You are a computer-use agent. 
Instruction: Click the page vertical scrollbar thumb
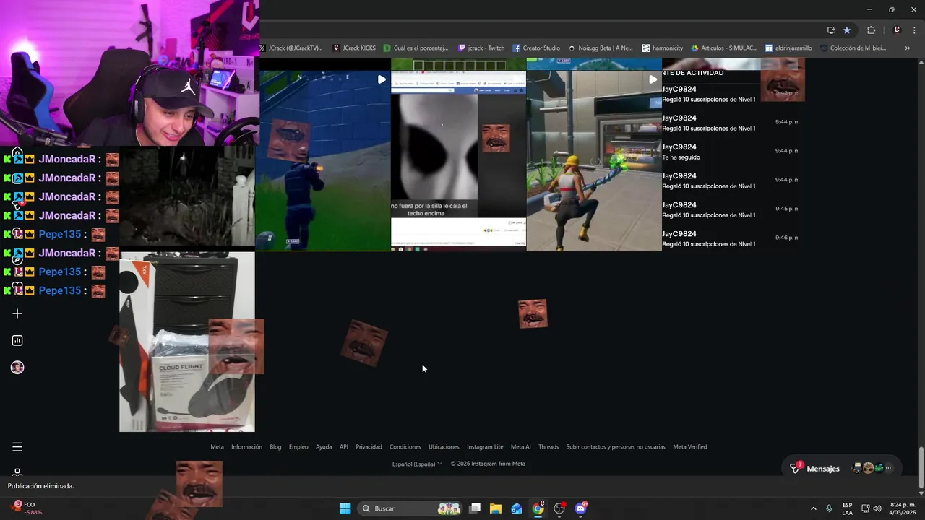tap(921, 467)
